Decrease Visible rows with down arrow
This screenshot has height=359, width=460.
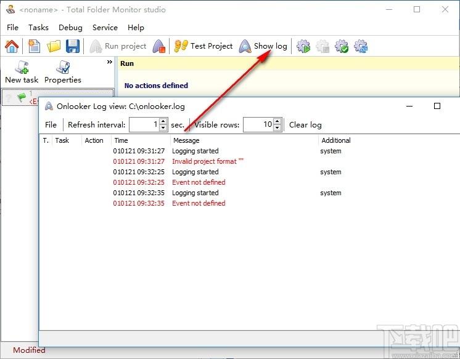pyautogui.click(x=277, y=128)
